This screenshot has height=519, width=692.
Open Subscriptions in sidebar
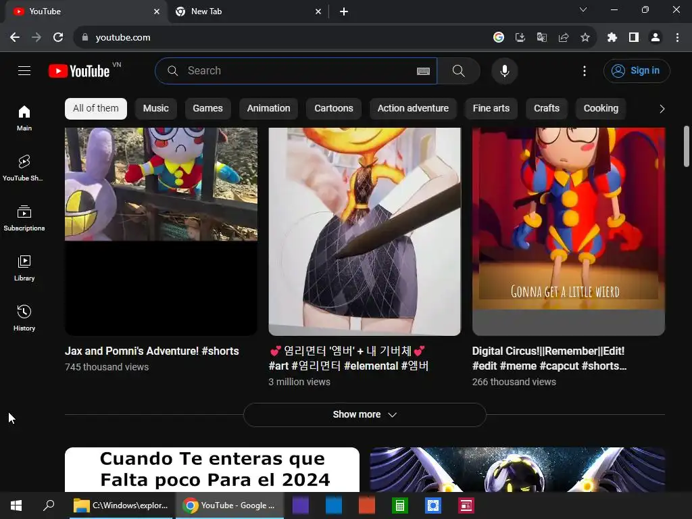pyautogui.click(x=24, y=218)
